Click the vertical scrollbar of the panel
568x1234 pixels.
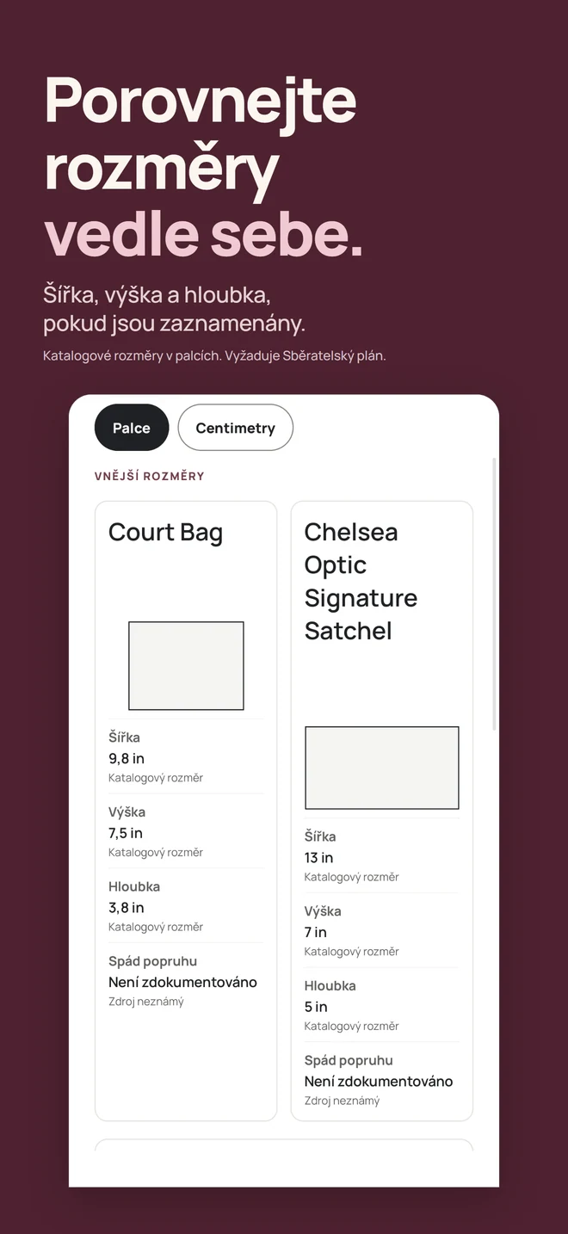494,594
